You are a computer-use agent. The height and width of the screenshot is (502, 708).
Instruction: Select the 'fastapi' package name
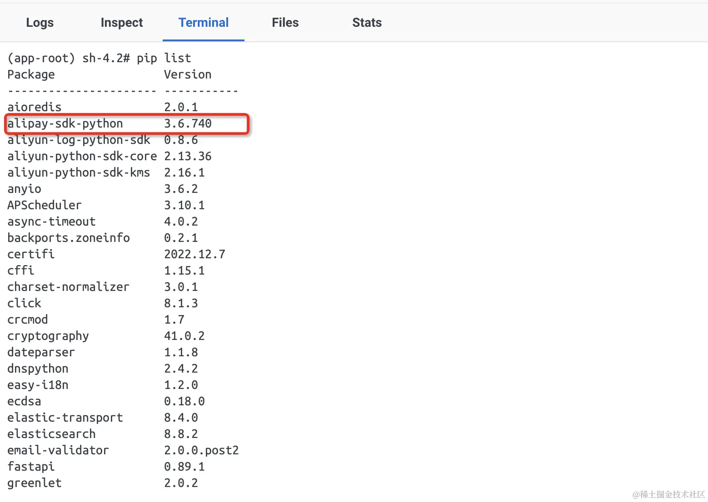31,467
